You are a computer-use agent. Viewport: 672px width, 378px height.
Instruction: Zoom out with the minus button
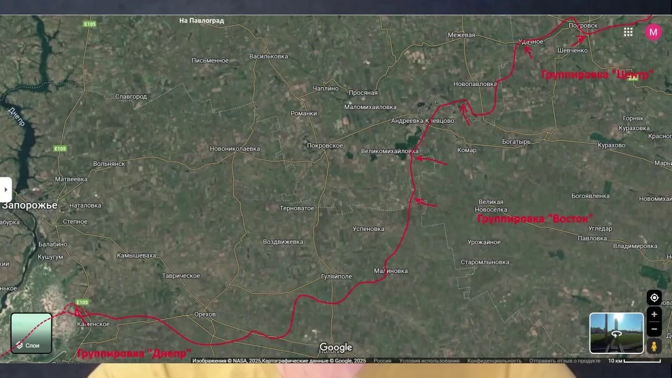[x=654, y=329]
